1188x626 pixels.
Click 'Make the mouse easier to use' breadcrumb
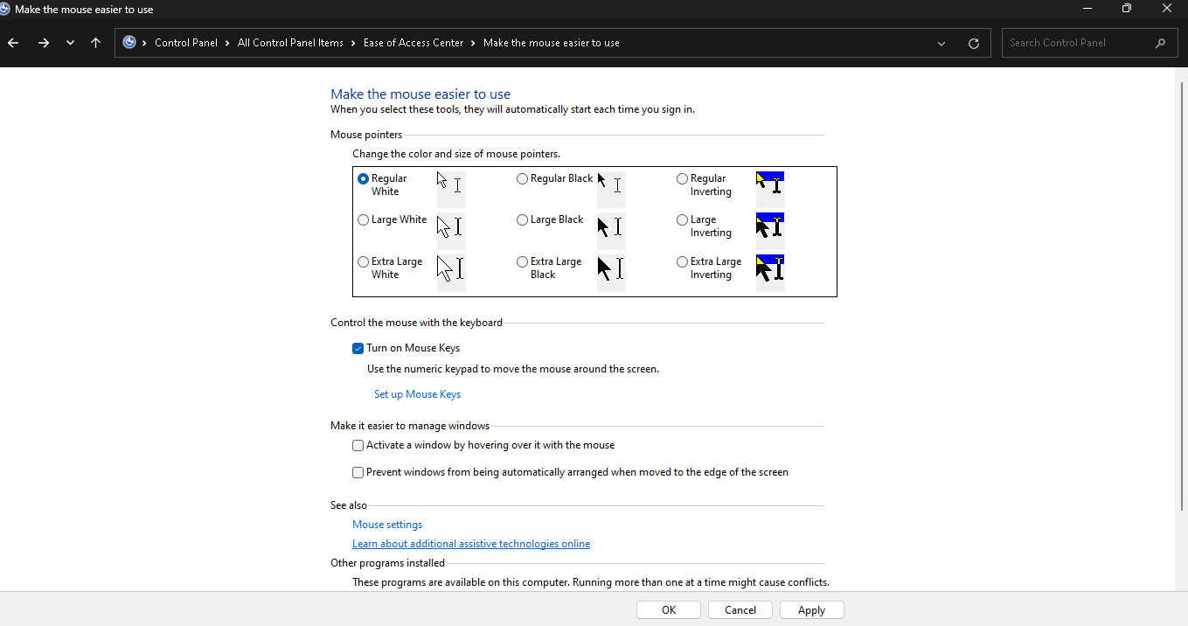[552, 42]
